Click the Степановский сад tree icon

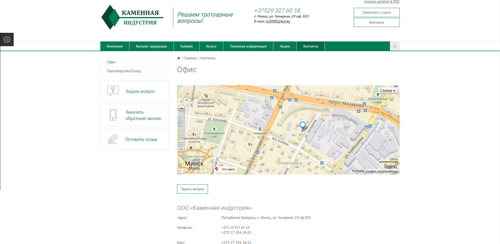point(214,129)
